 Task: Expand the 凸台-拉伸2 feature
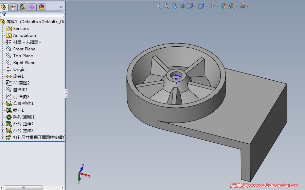click(x=2, y=124)
